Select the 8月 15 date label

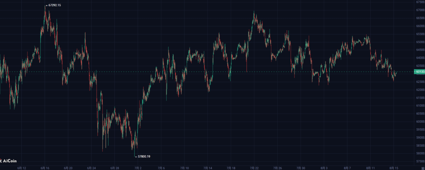point(394,168)
